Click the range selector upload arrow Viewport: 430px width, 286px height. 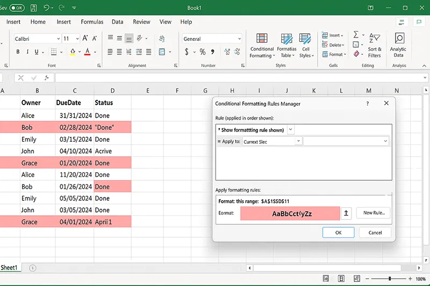346,213
